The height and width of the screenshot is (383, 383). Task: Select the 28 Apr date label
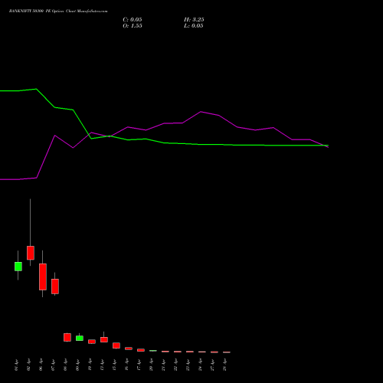coord(225,365)
